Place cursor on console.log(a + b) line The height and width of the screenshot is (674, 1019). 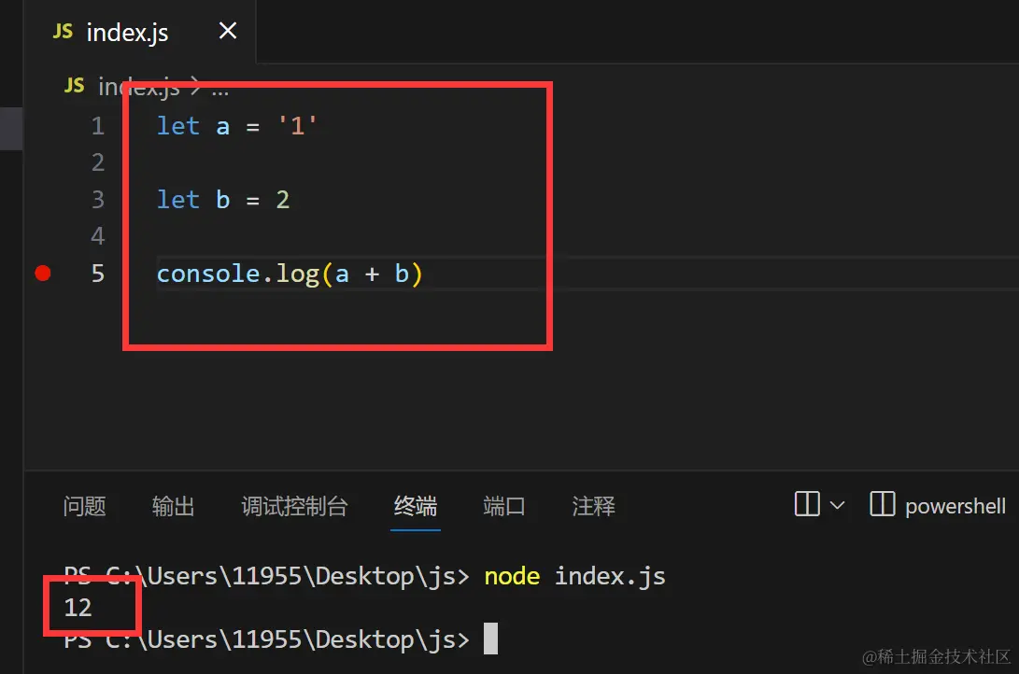[x=290, y=274]
